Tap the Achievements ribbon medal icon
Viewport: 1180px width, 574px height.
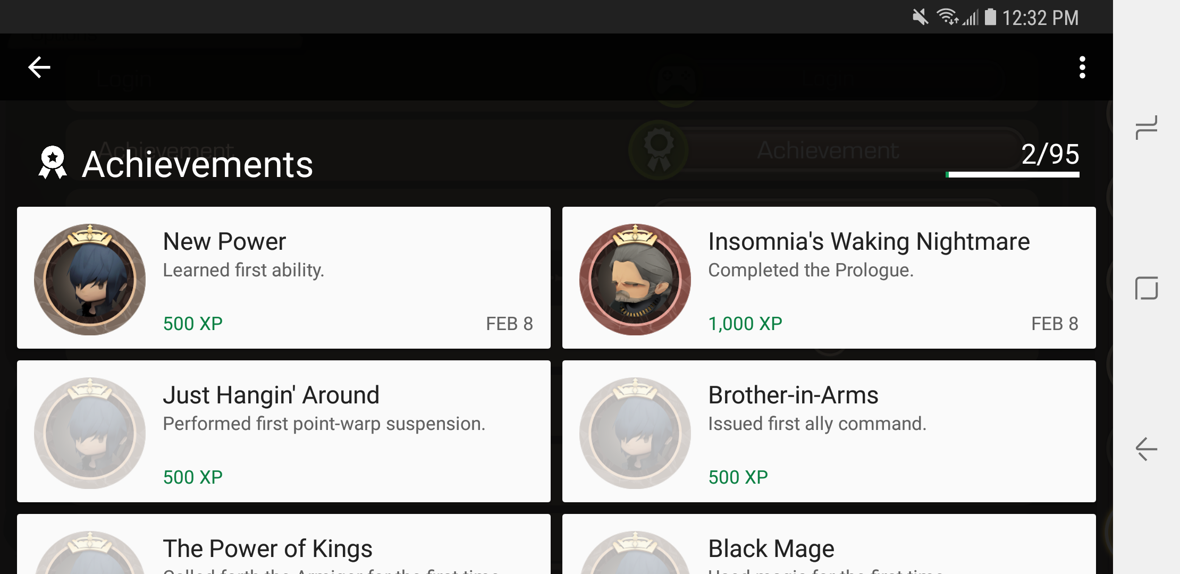tap(53, 163)
